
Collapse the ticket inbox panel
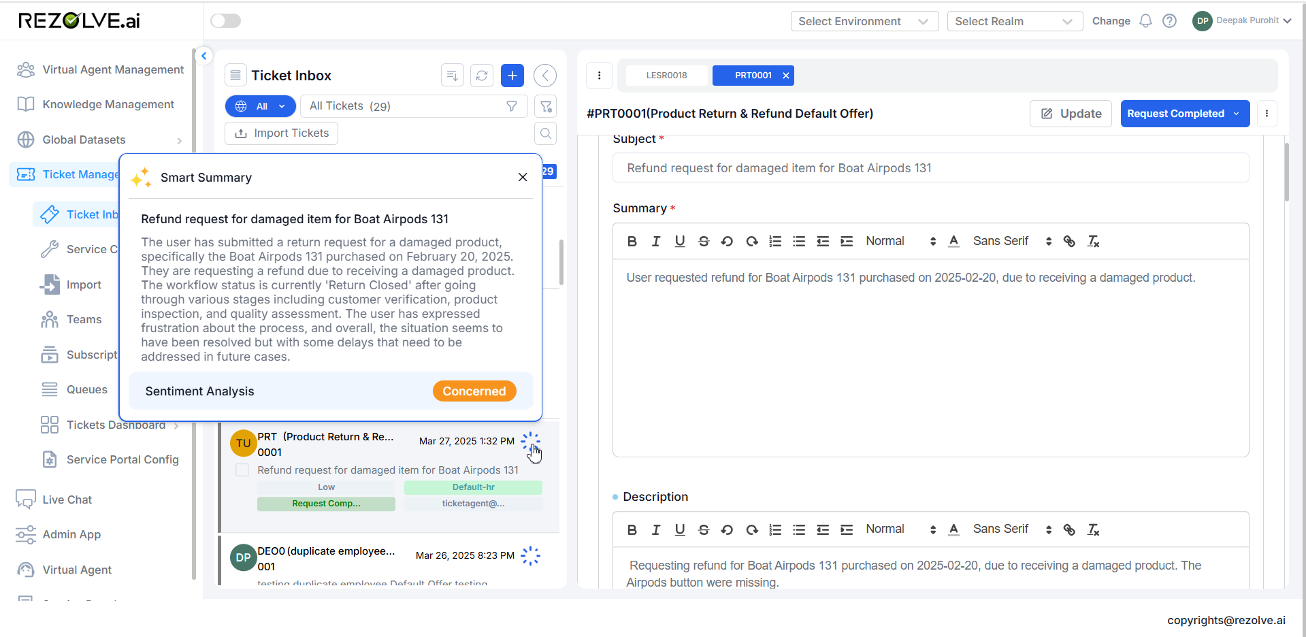[x=545, y=76]
